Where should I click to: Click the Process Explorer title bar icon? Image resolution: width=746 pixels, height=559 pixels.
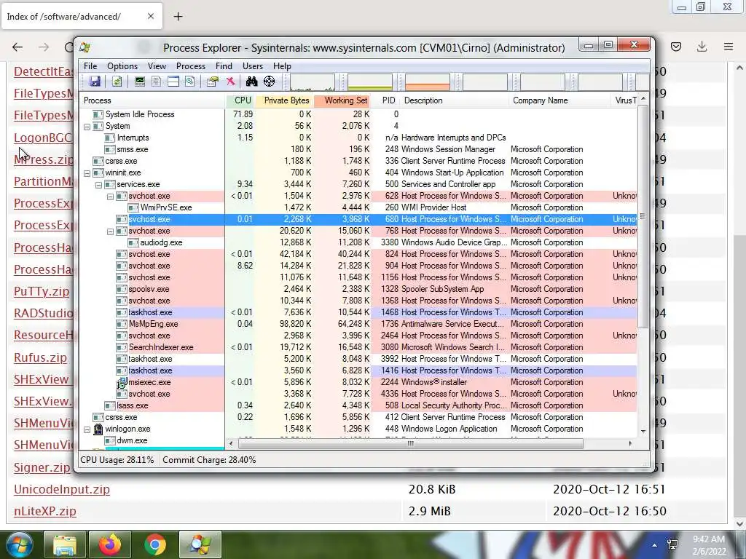click(86, 47)
